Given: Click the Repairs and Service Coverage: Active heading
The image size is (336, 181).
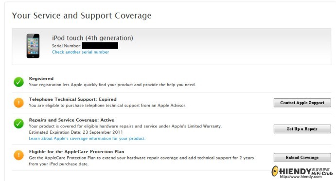Looking at the screenshot, I should pyautogui.click(x=71, y=120).
